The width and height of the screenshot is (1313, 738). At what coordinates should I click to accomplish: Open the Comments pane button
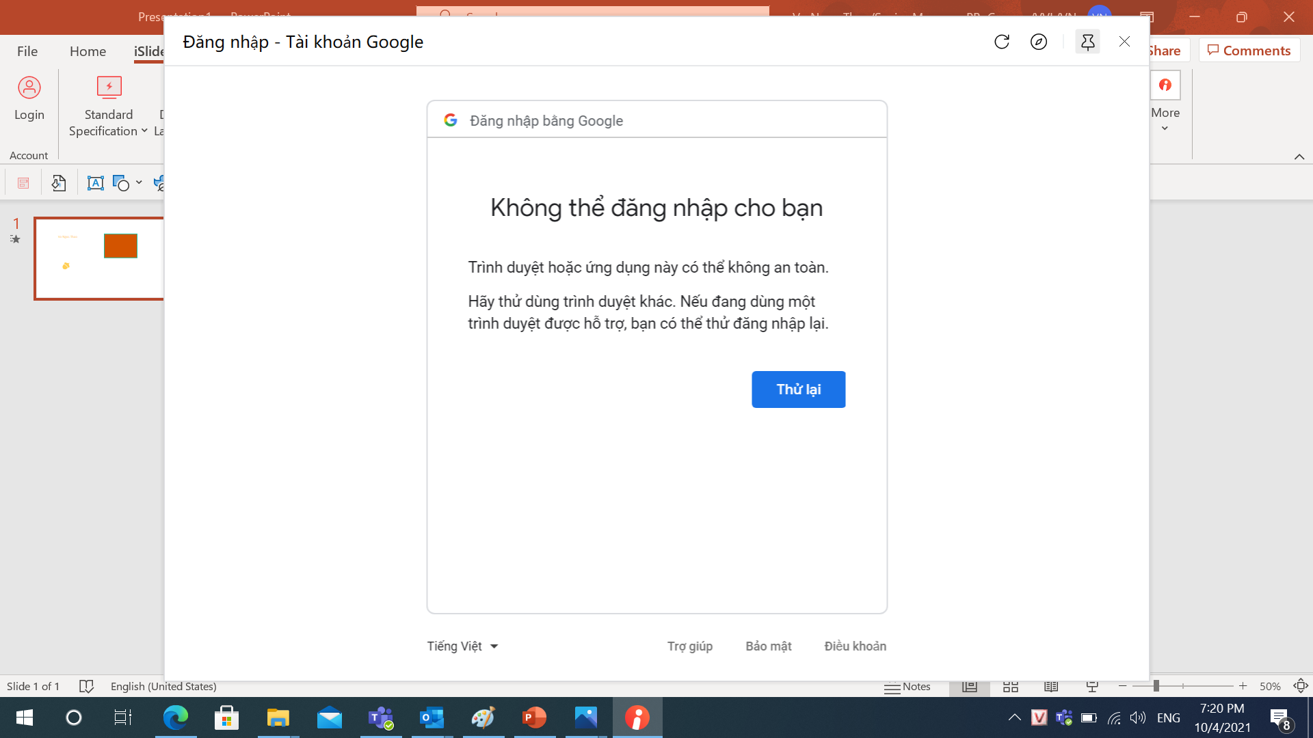(x=1249, y=51)
